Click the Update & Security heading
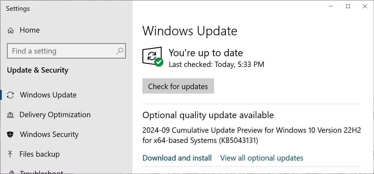Viewport: 374px width, 174px height. [37, 70]
